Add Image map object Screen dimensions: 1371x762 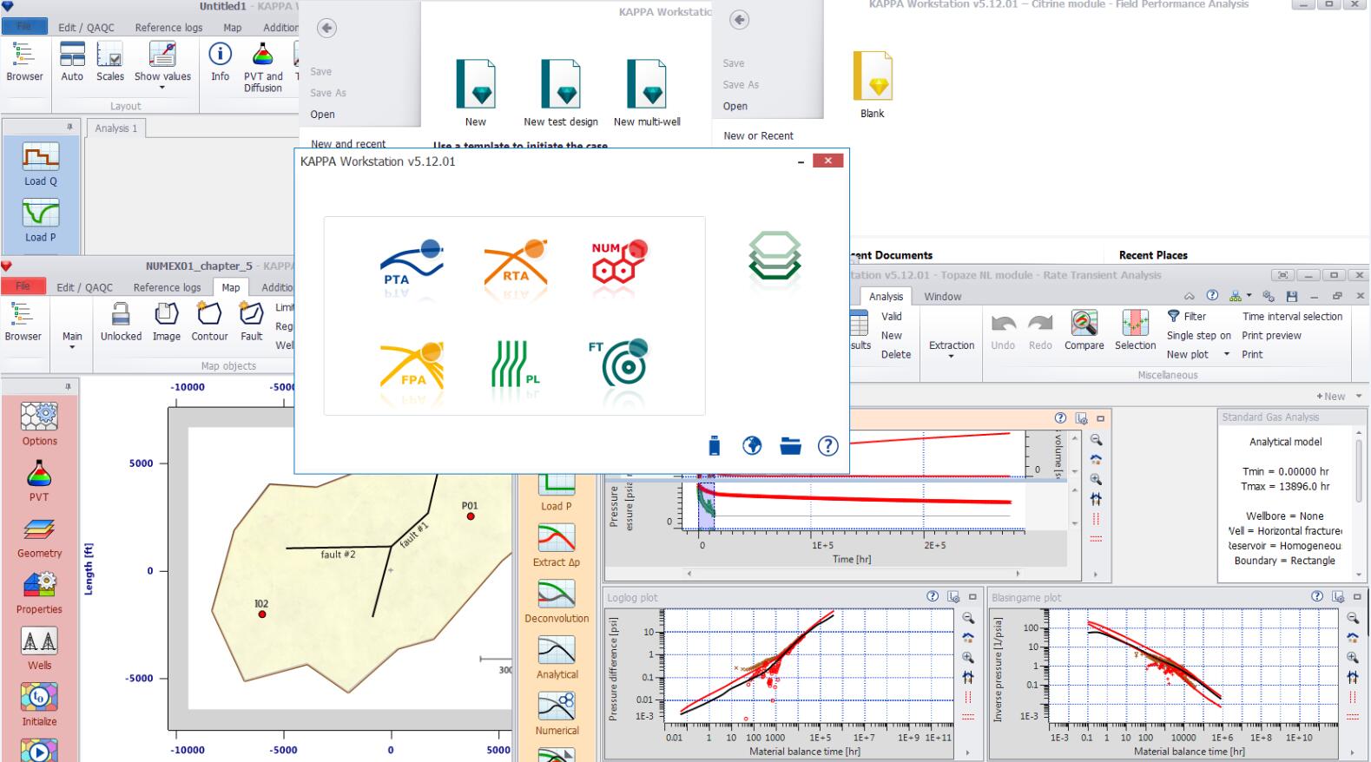tap(167, 322)
